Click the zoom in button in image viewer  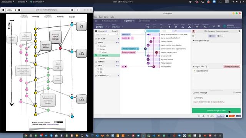tap(19, 10)
